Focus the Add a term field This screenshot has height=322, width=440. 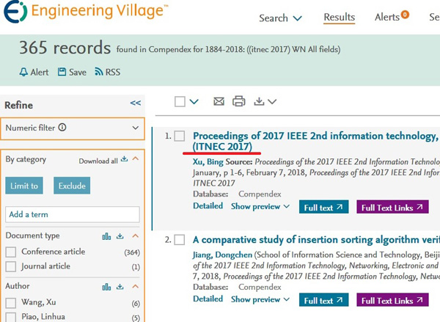pyautogui.click(x=73, y=214)
